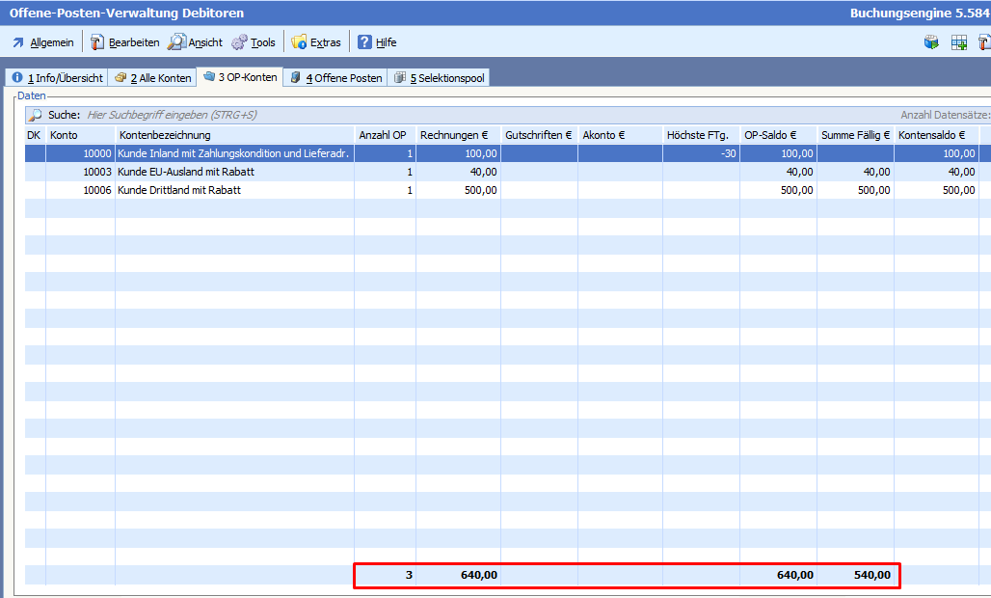Open the Bearbeiten menu

tap(125, 42)
